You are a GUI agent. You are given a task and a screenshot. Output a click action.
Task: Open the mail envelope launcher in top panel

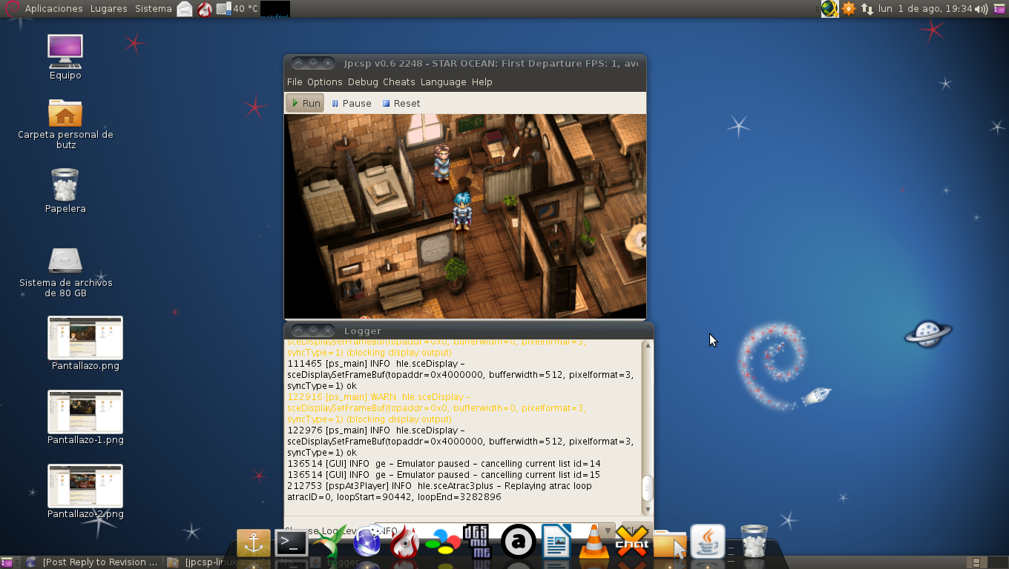pos(185,9)
